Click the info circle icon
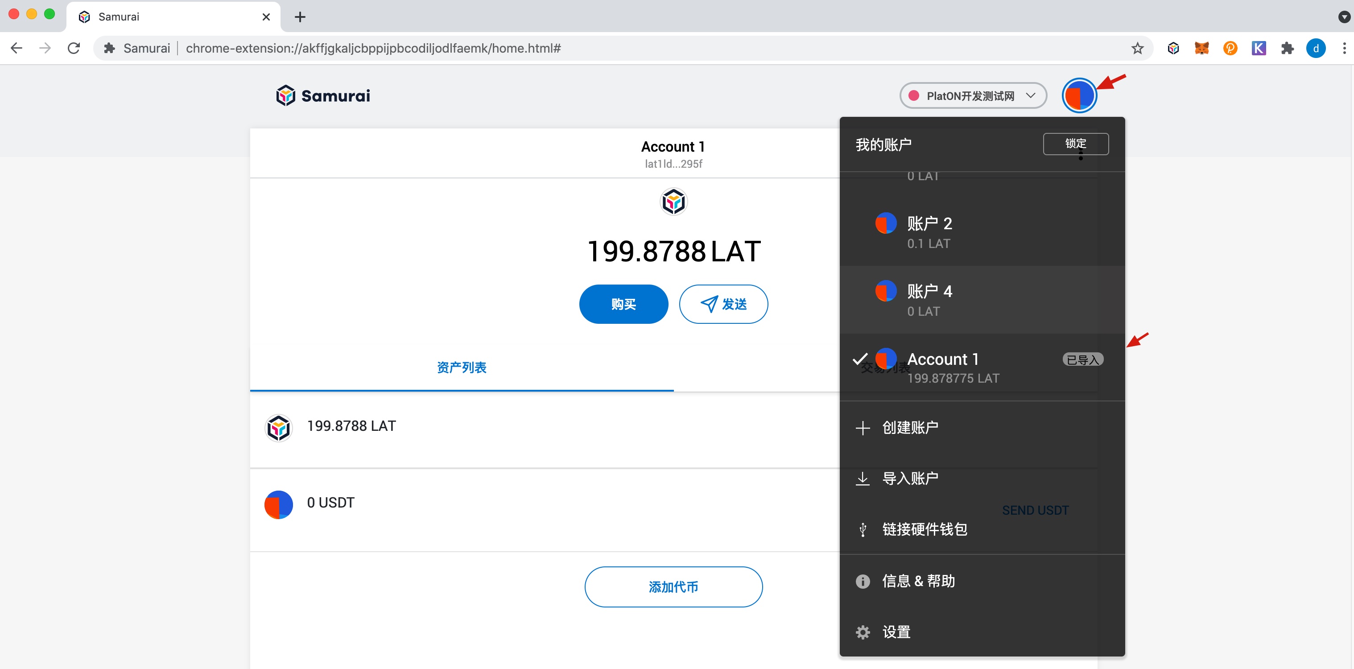This screenshot has height=669, width=1354. pyautogui.click(x=863, y=581)
